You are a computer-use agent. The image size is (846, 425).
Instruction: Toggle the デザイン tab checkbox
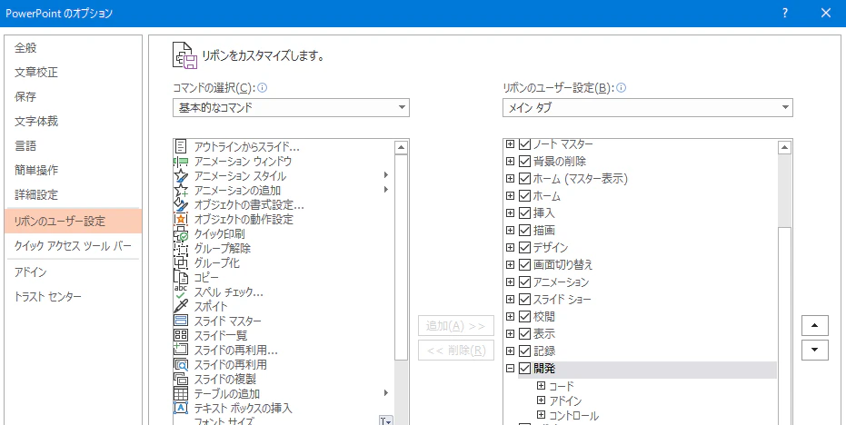524,248
